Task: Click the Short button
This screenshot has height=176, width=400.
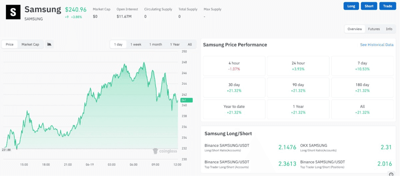Action: coord(369,6)
